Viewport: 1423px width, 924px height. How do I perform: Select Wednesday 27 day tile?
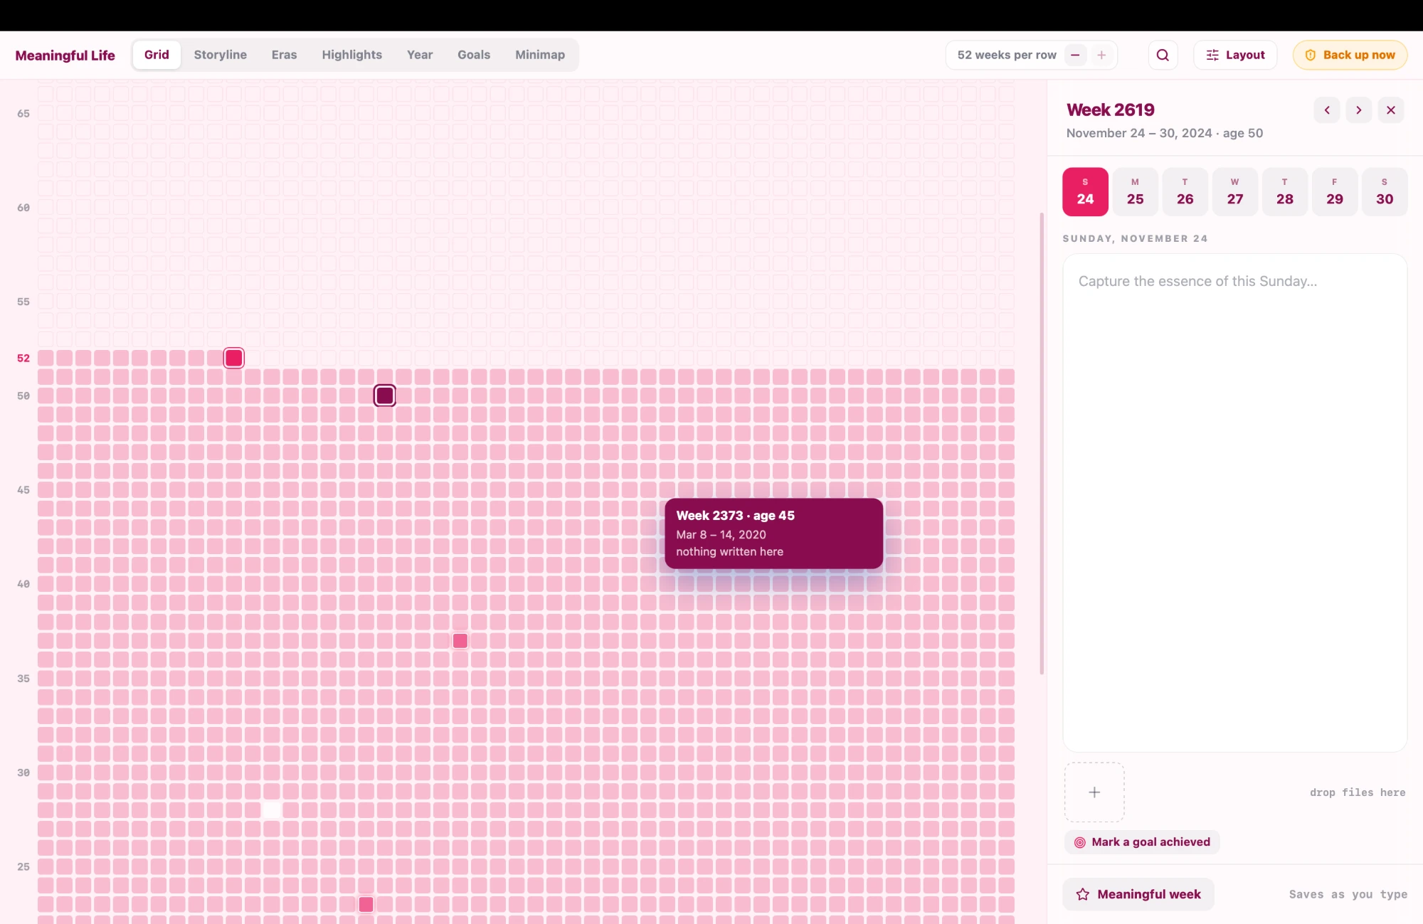click(1235, 192)
